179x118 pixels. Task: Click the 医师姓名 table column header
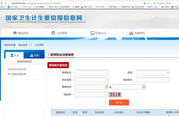(x=60, y=112)
